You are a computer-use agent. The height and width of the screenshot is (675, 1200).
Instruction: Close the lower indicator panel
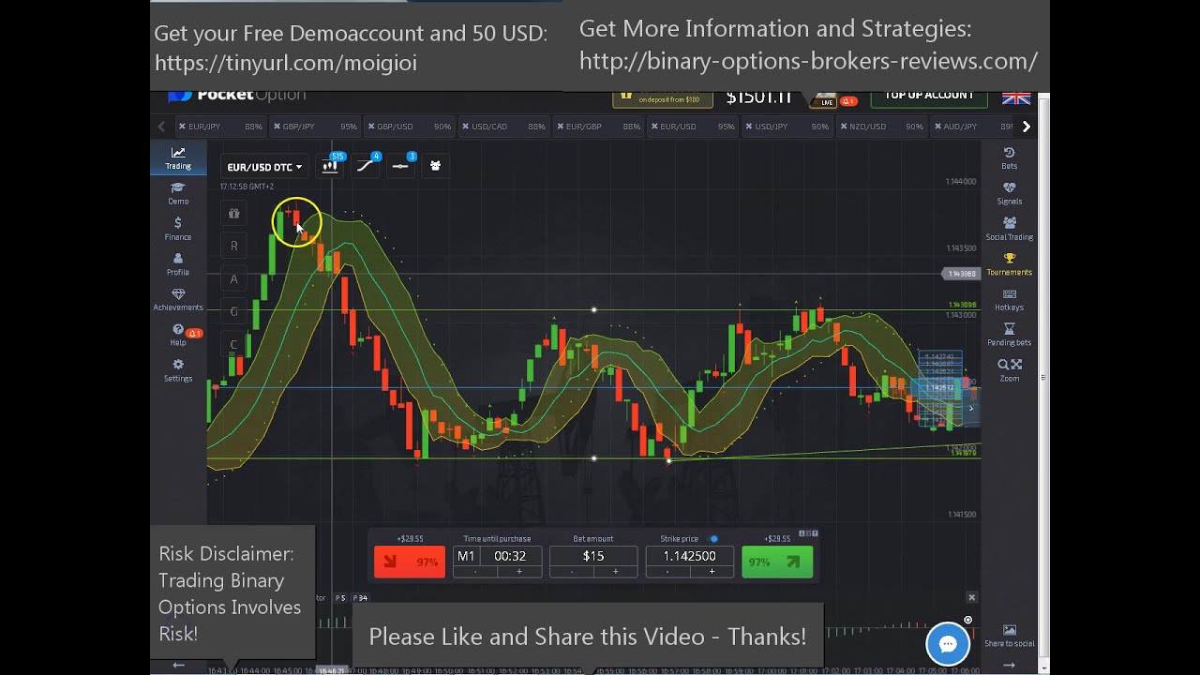(x=971, y=597)
